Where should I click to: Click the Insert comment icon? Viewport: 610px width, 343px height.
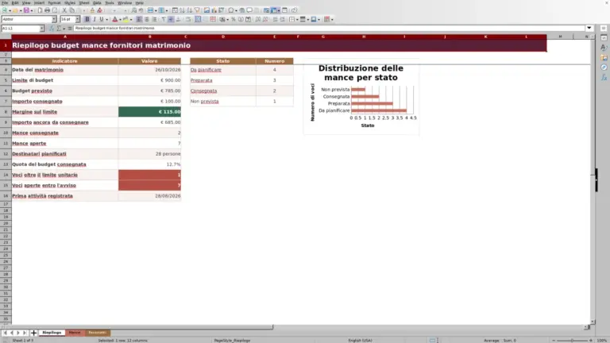pyautogui.click(x=249, y=10)
